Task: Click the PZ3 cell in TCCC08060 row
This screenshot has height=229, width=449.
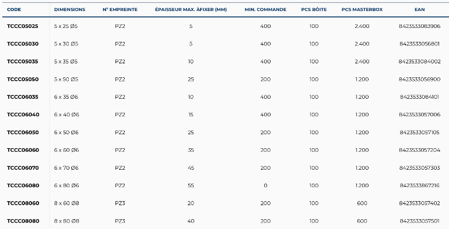Action: pyautogui.click(x=120, y=203)
